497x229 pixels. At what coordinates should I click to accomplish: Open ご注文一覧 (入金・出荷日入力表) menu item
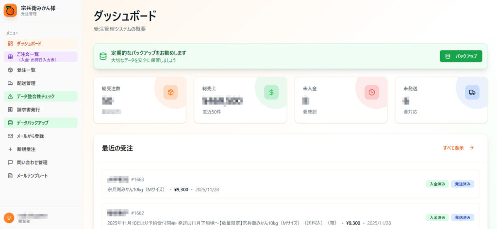(41, 57)
